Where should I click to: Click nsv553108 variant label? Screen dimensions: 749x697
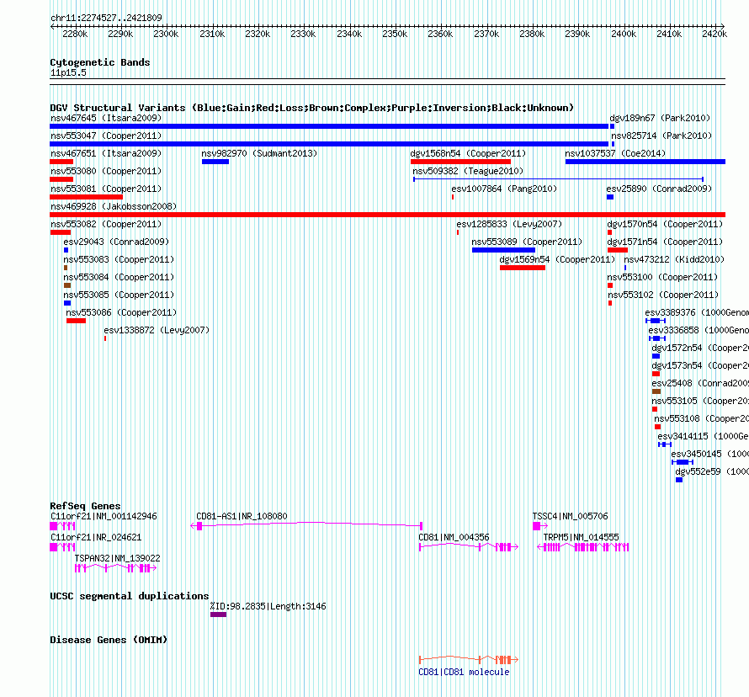(x=701, y=418)
